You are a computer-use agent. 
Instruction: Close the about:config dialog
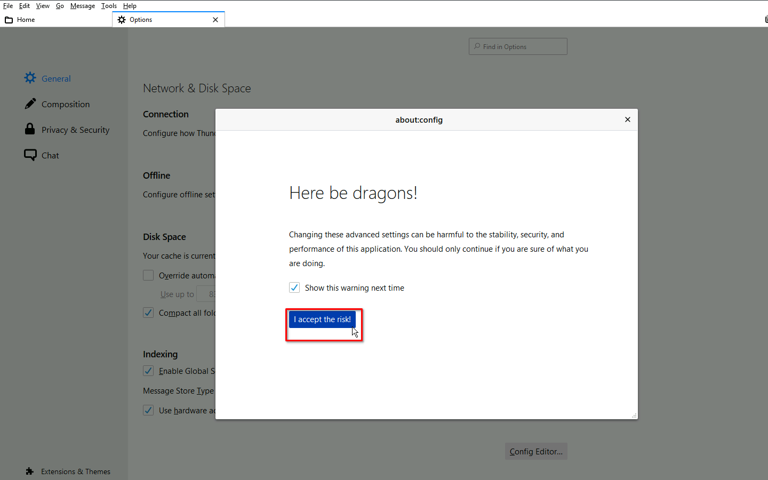point(627,119)
